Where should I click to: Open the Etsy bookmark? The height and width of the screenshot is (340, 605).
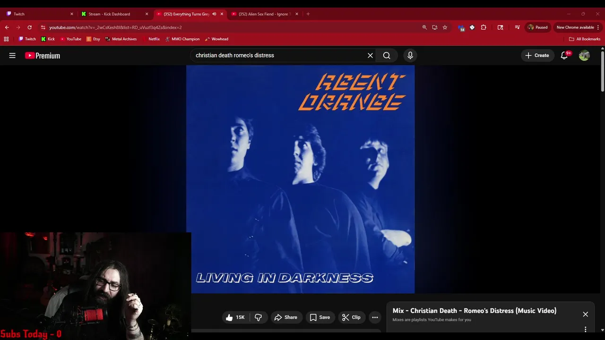[x=93, y=39]
